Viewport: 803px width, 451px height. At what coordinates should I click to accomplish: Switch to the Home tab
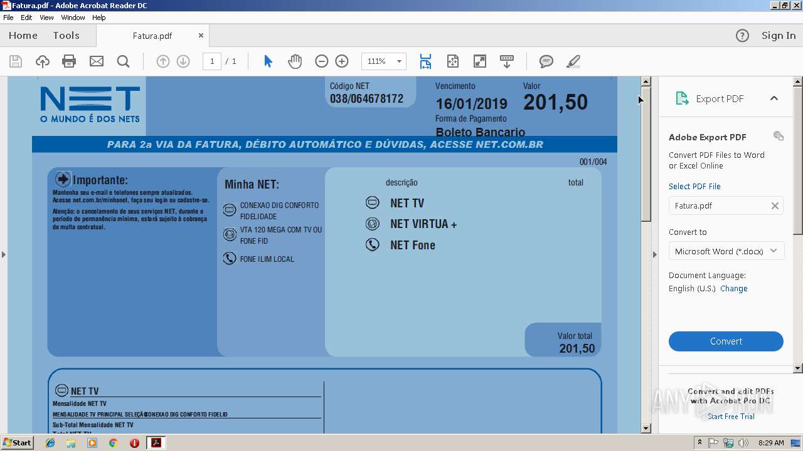point(23,36)
